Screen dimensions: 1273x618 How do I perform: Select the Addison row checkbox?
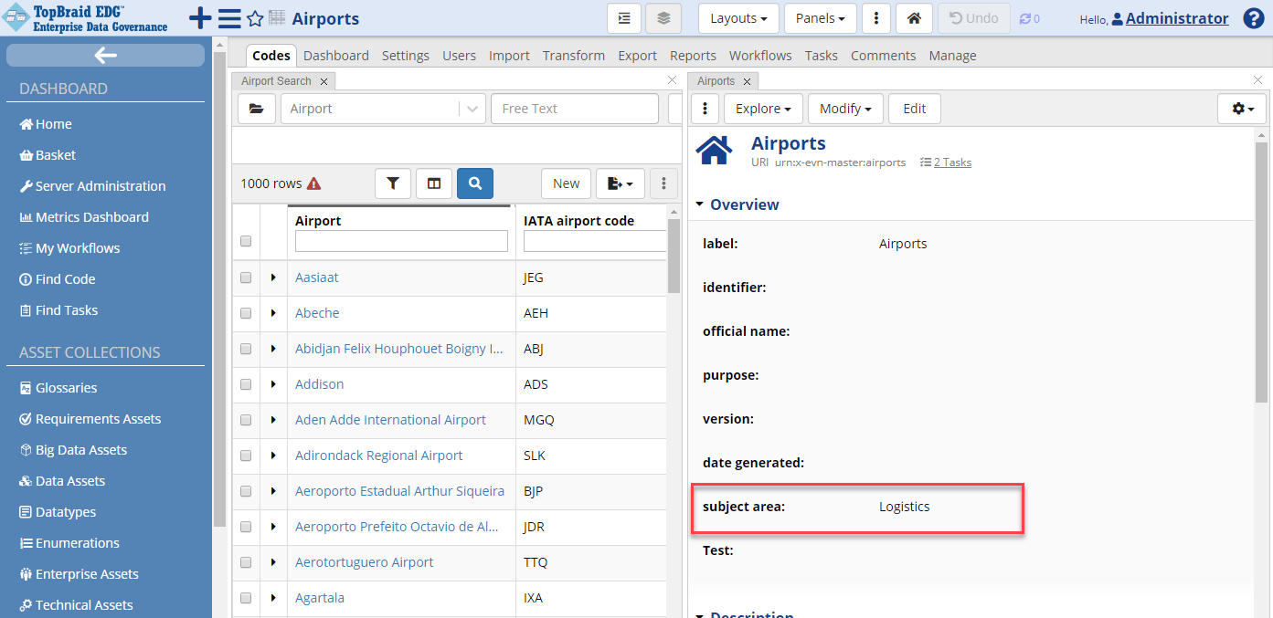[x=246, y=384]
